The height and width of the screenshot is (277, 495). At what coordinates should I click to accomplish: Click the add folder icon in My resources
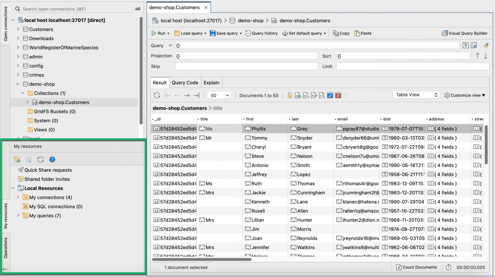pos(17,160)
